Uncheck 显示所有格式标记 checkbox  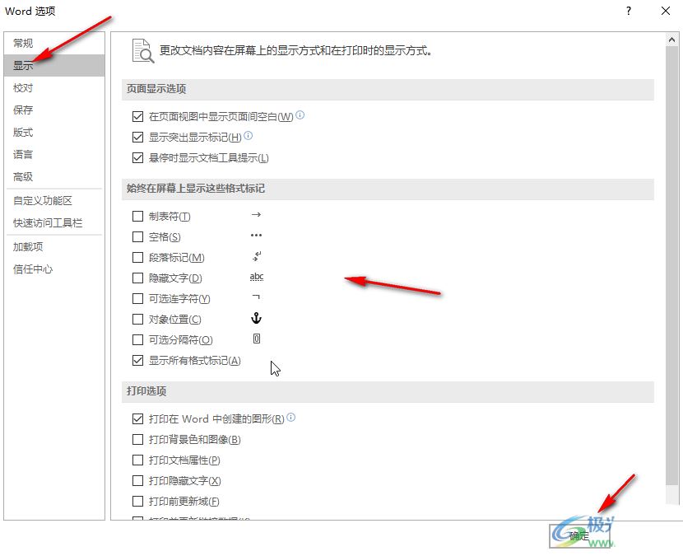coord(137,361)
